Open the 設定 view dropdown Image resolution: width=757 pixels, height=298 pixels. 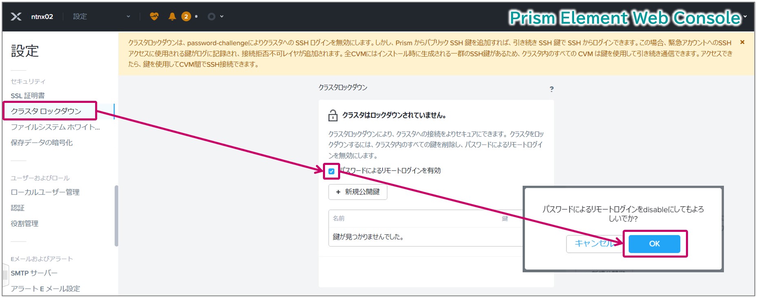101,17
